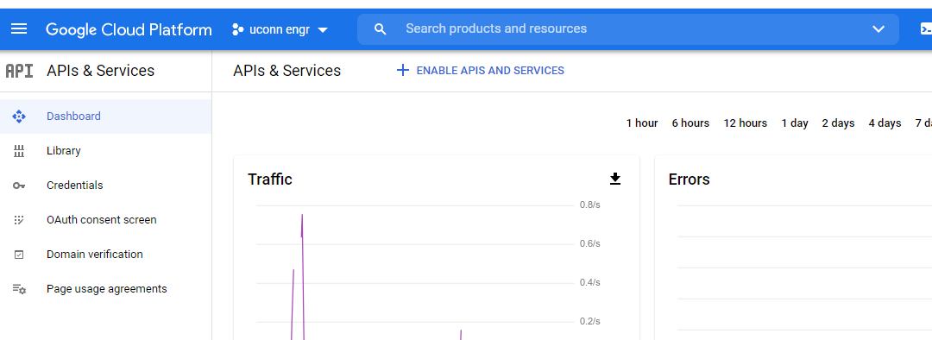Click Enable APIs and Services button
Screen dimensions: 932x340
[x=481, y=71]
